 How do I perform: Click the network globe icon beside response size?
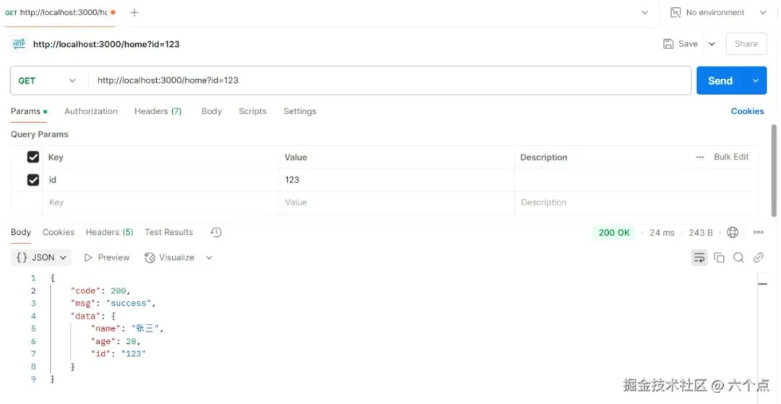tap(732, 232)
